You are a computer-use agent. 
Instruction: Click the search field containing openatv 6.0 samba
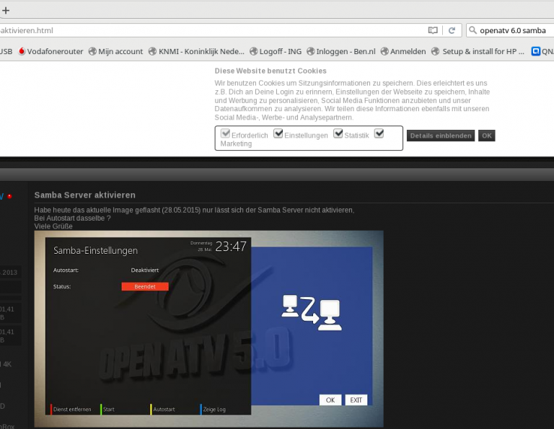click(x=514, y=30)
